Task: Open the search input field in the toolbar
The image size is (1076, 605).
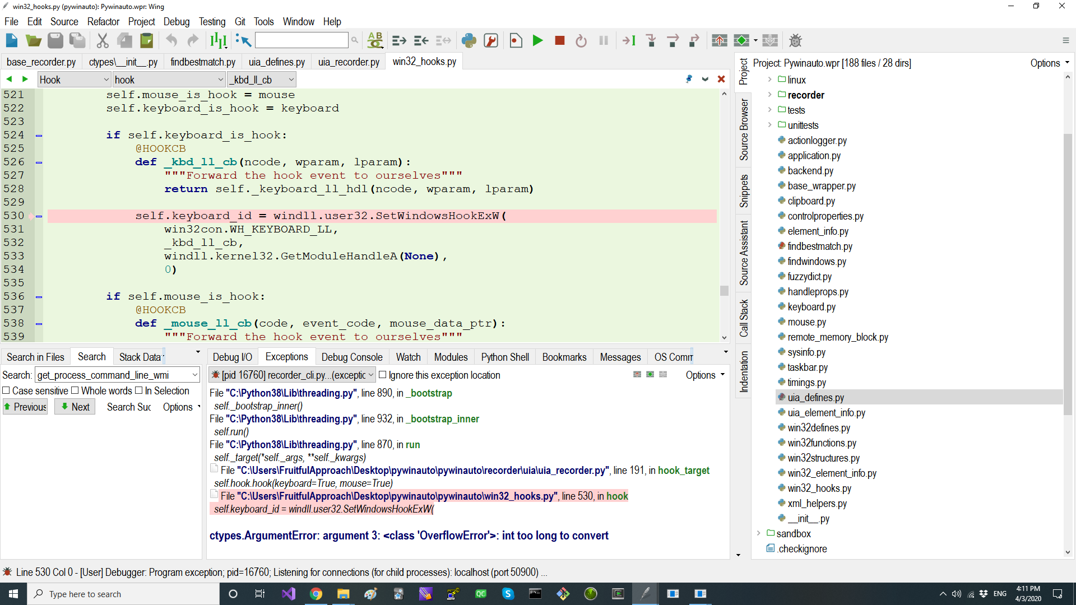Action: point(301,40)
